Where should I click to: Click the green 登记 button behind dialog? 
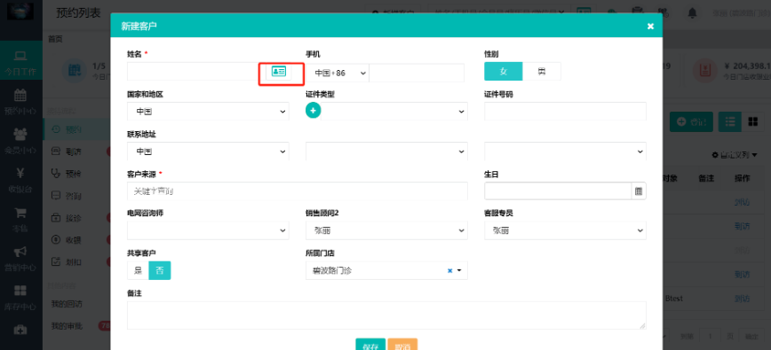tap(691, 121)
